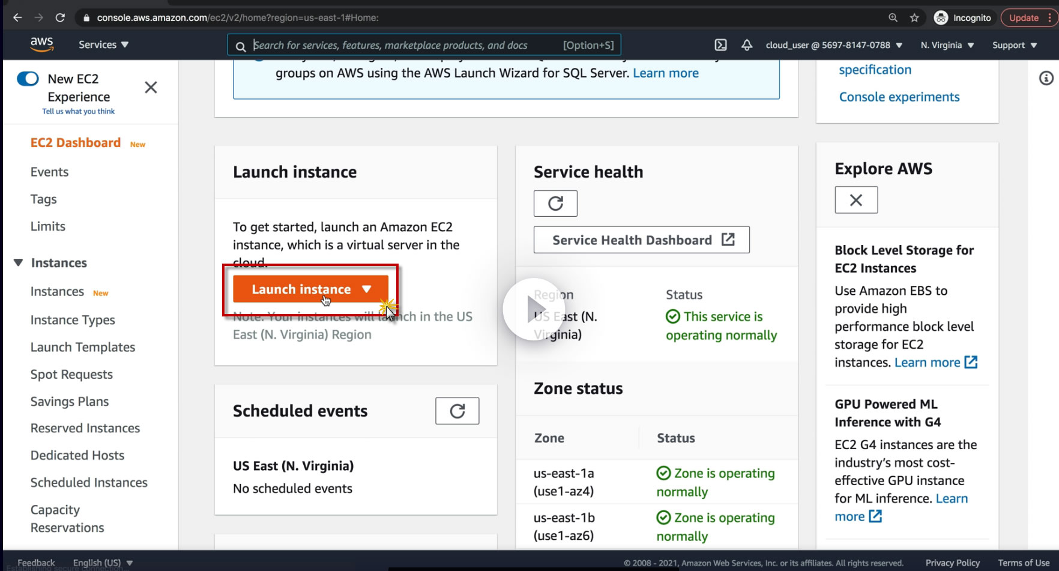Open the Services dropdown menu

click(x=103, y=45)
